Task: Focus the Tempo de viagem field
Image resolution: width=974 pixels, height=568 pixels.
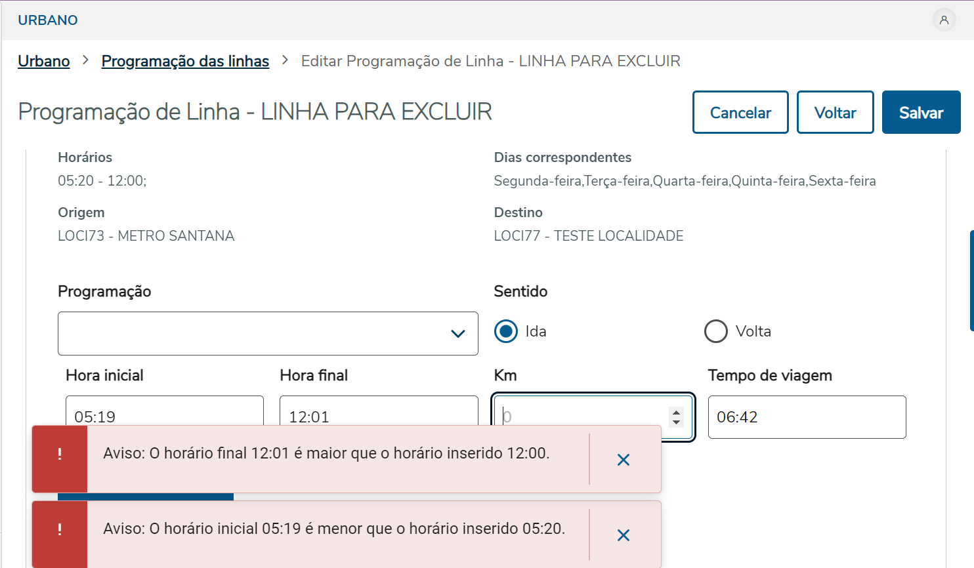Action: 807,417
